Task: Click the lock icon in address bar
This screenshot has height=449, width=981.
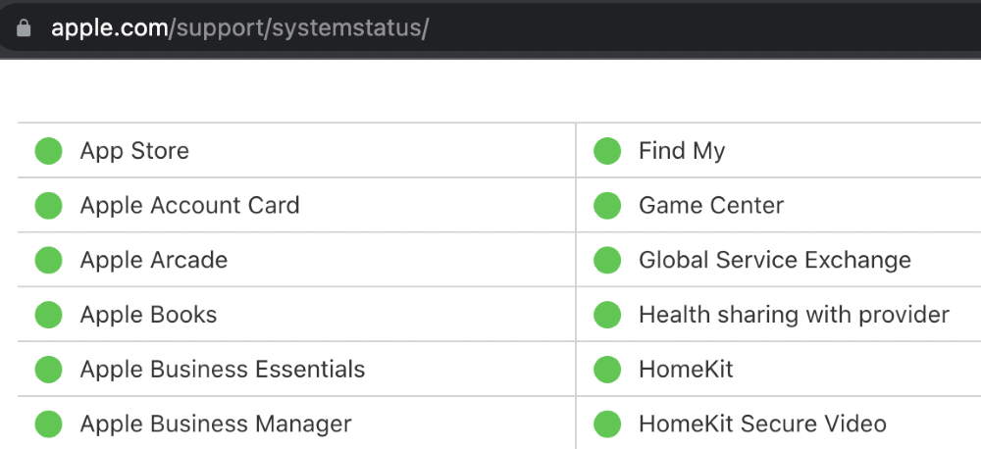Action: click(x=24, y=27)
